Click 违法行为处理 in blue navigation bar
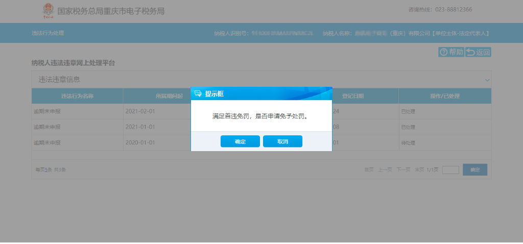The height and width of the screenshot is (244, 523). (48, 33)
